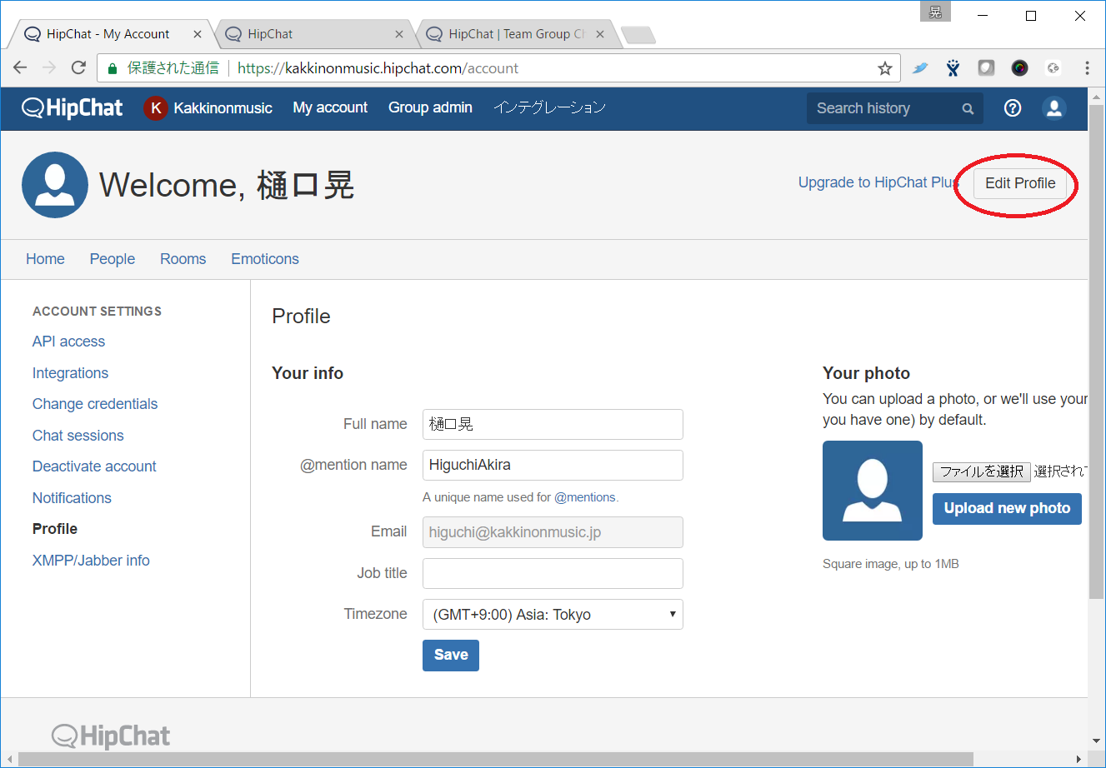Go to the Rooms tab
The height and width of the screenshot is (768, 1106).
pyautogui.click(x=183, y=259)
